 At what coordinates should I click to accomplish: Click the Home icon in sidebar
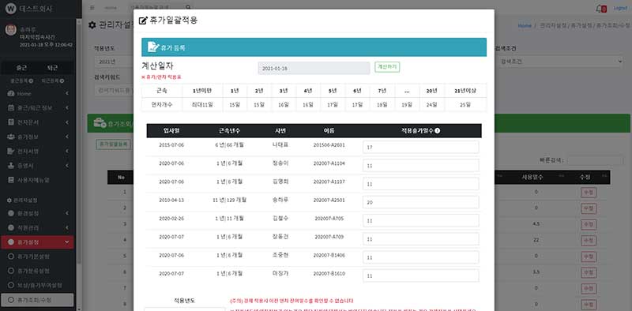point(11,93)
